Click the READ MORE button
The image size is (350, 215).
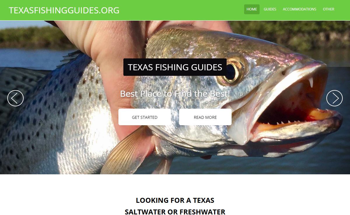(205, 117)
